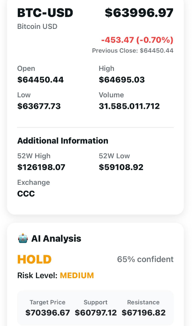Click the Additional Information heading

pyautogui.click(x=63, y=141)
